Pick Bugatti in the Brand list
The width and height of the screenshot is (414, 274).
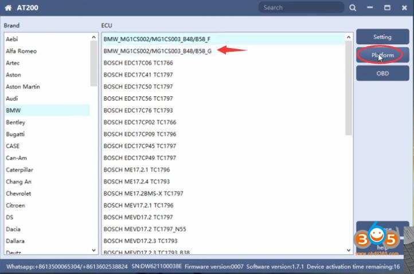click(x=47, y=134)
